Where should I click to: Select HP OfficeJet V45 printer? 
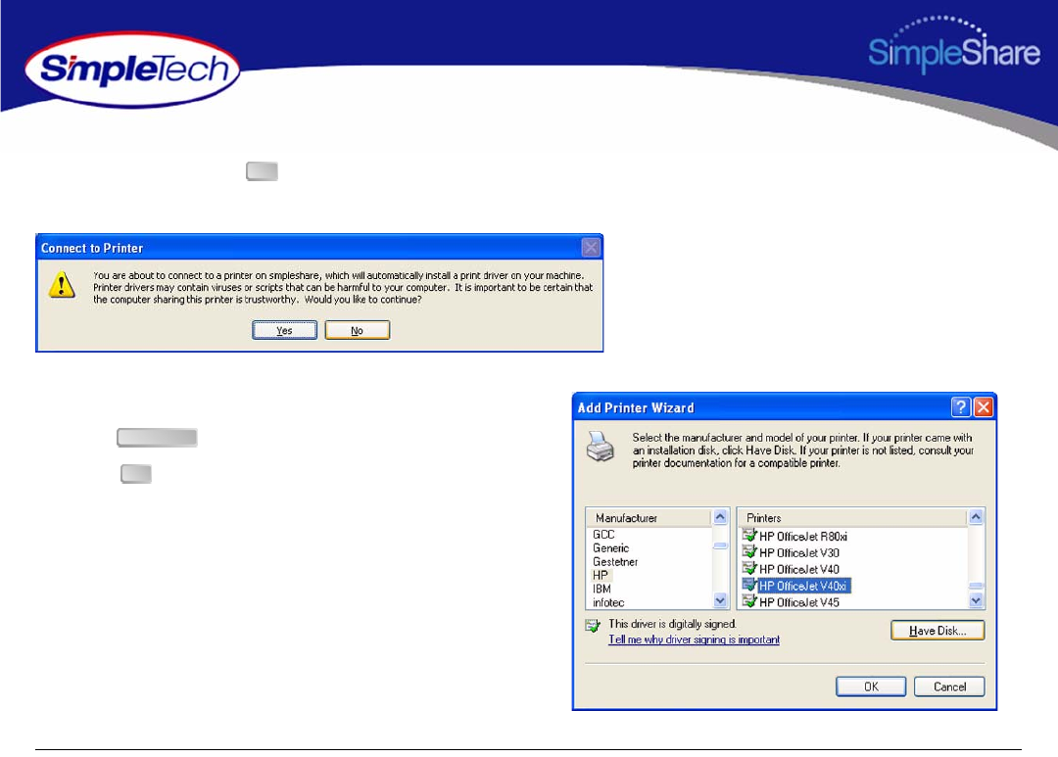coord(799,602)
